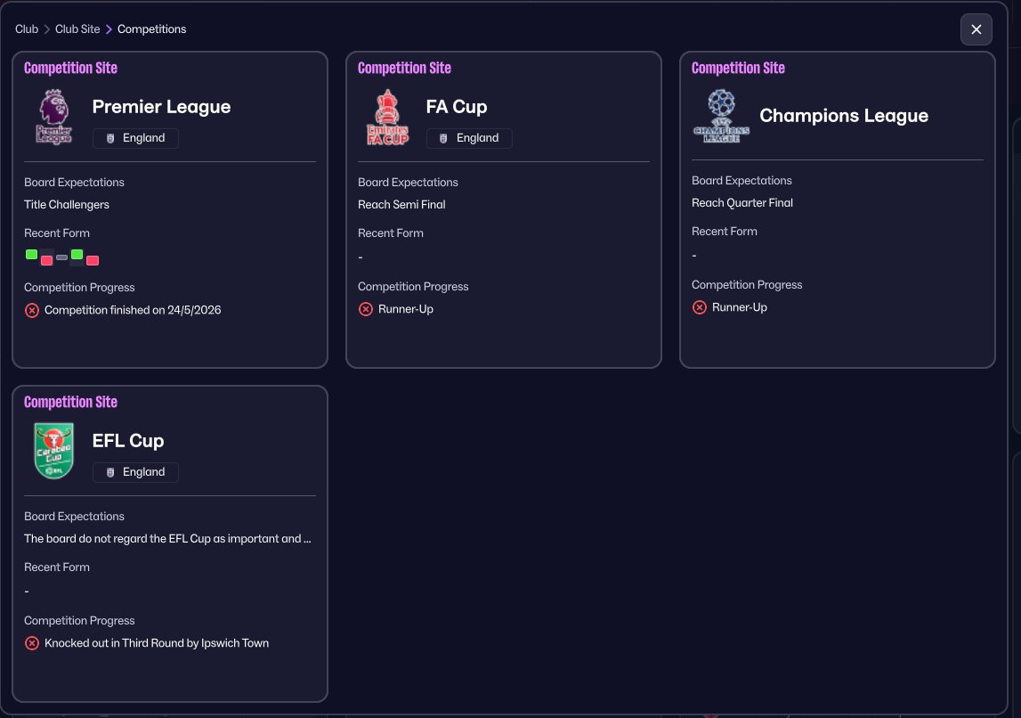Select first green win form marker
The height and width of the screenshot is (718, 1021).
point(31,255)
